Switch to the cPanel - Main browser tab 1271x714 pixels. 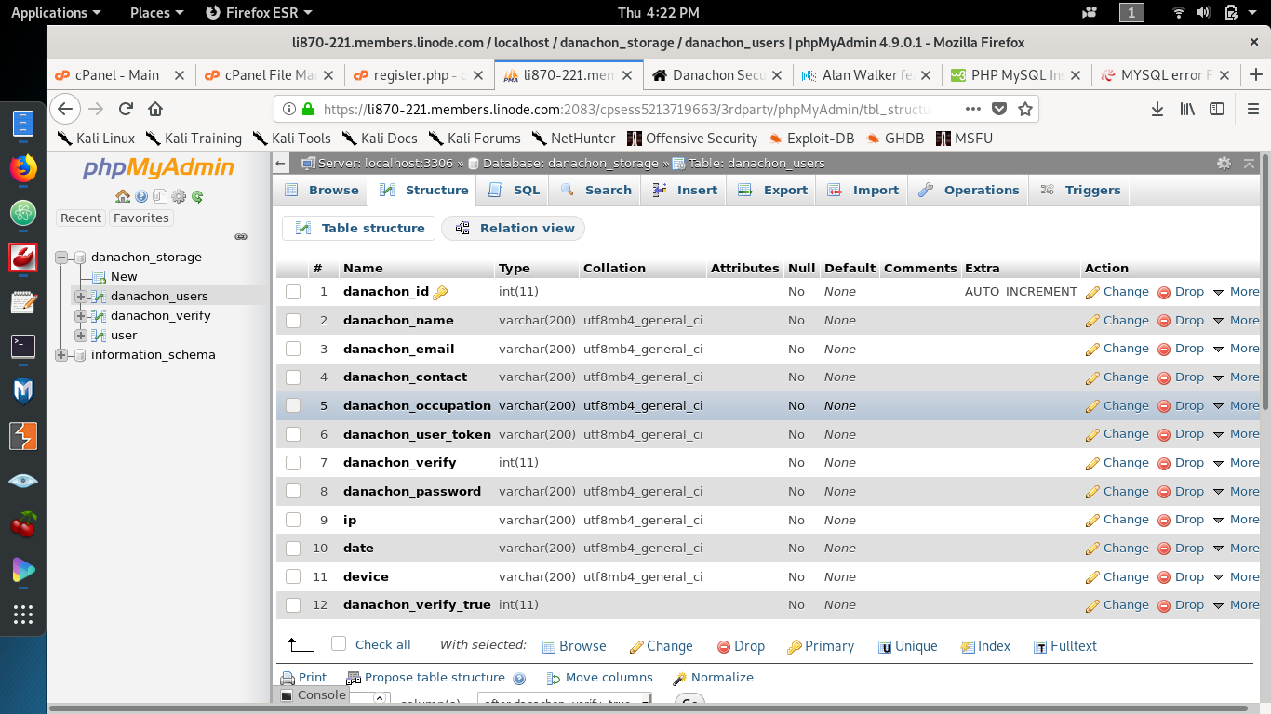(119, 74)
